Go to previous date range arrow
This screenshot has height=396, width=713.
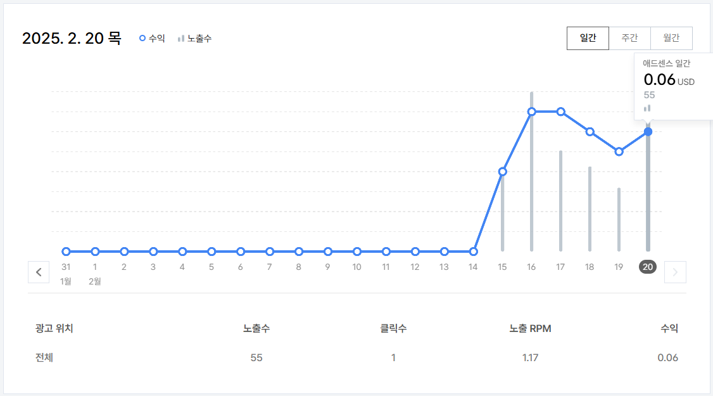pos(39,272)
